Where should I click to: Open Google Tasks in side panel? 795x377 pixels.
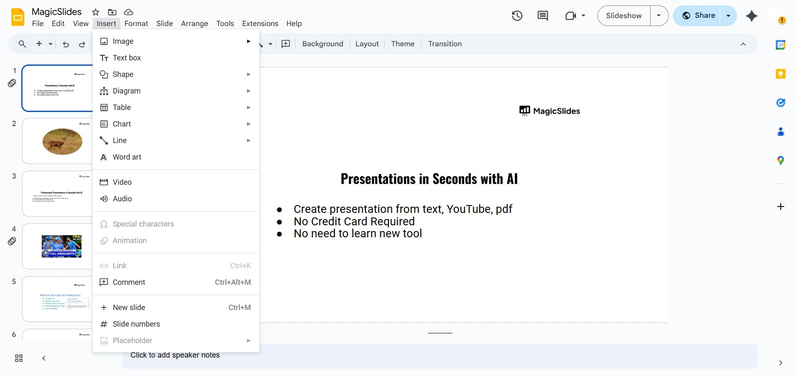[781, 103]
